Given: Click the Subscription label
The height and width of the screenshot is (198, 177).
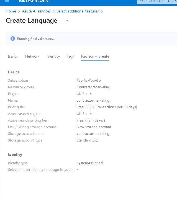Looking at the screenshot, I should point(18,81).
